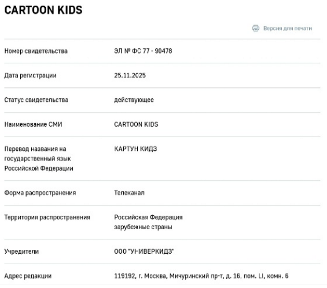Click the "Территория распространения" label
The height and width of the screenshot is (288, 327).
47,217
